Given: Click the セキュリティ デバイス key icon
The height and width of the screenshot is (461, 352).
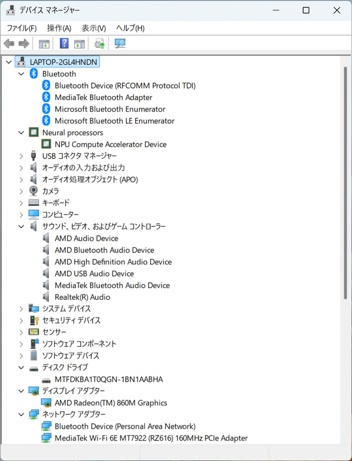Looking at the screenshot, I should tap(34, 320).
